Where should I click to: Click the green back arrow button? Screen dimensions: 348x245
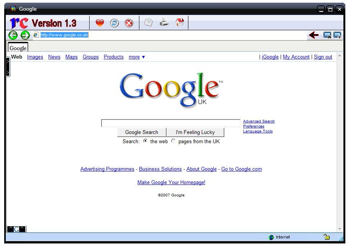(x=13, y=35)
